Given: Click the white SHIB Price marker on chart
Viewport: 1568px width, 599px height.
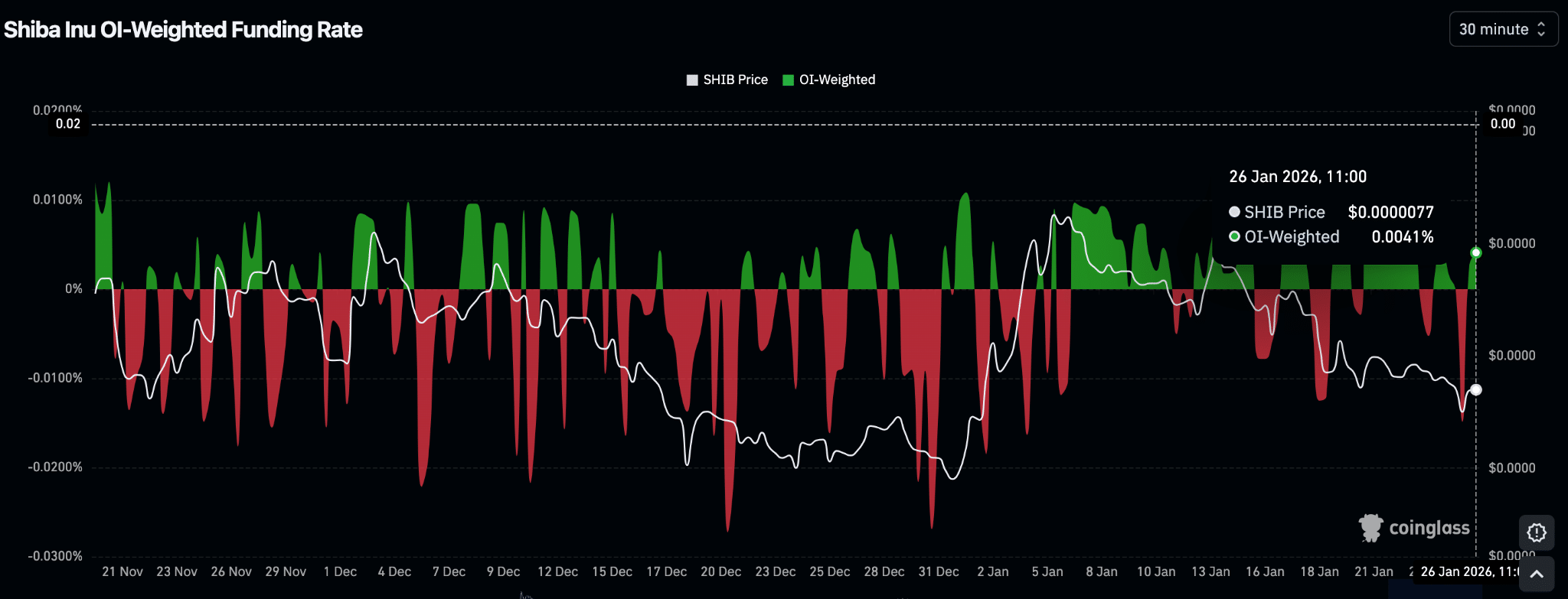Looking at the screenshot, I should [x=1475, y=389].
